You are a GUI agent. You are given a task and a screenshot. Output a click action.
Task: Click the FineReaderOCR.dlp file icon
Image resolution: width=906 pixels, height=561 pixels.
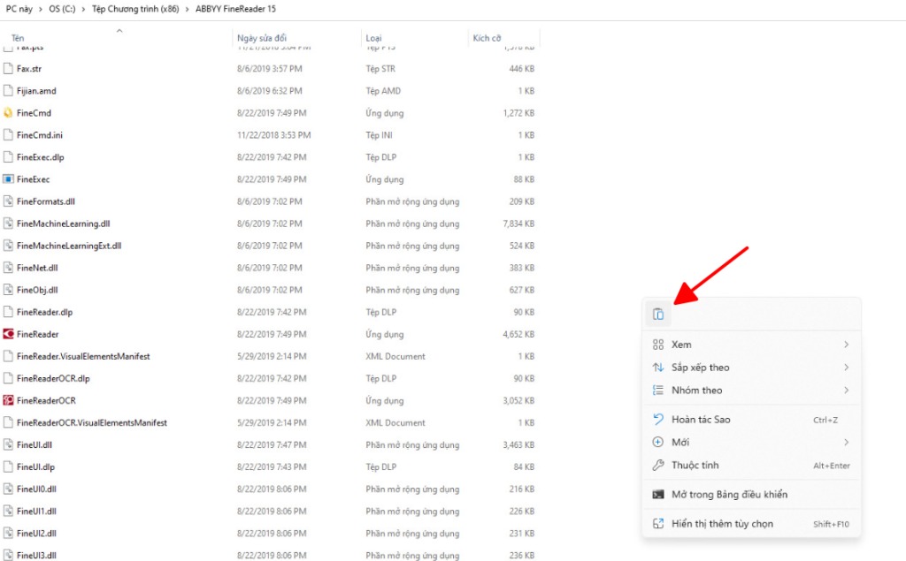8,379
